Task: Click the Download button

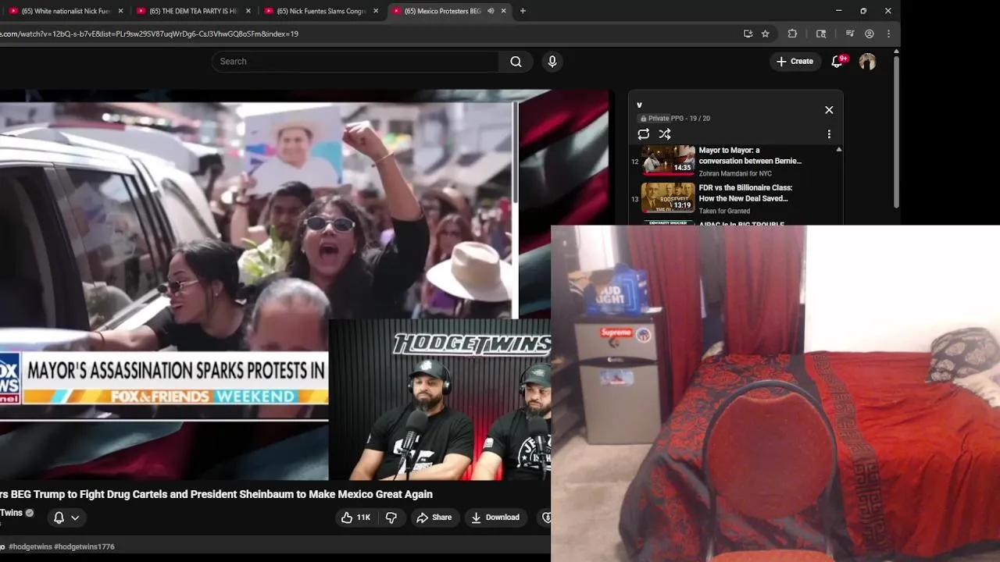Action: [495, 518]
